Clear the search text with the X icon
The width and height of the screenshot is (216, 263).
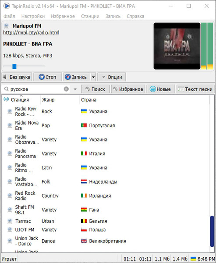(x=66, y=89)
